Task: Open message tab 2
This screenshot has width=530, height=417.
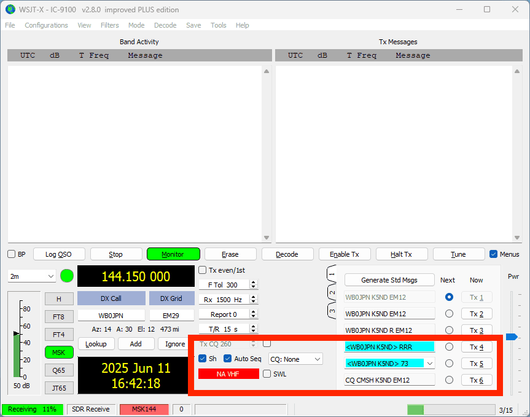Action: click(332, 292)
